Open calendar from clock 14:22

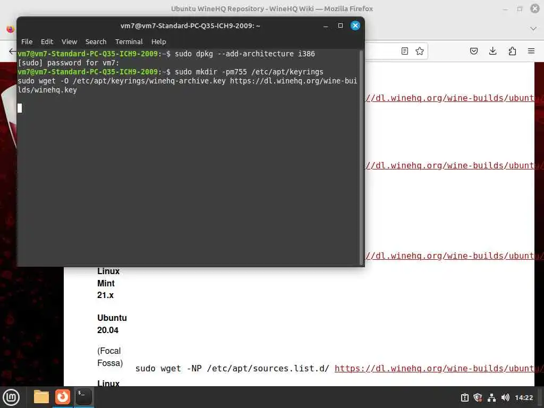click(x=523, y=397)
